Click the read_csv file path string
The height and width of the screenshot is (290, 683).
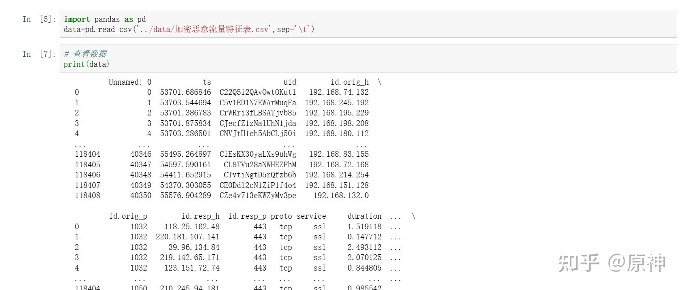click(204, 29)
